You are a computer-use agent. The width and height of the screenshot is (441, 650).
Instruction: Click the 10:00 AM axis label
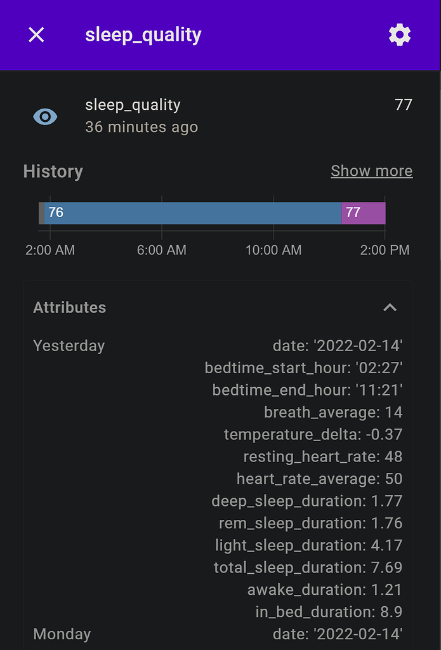click(273, 250)
